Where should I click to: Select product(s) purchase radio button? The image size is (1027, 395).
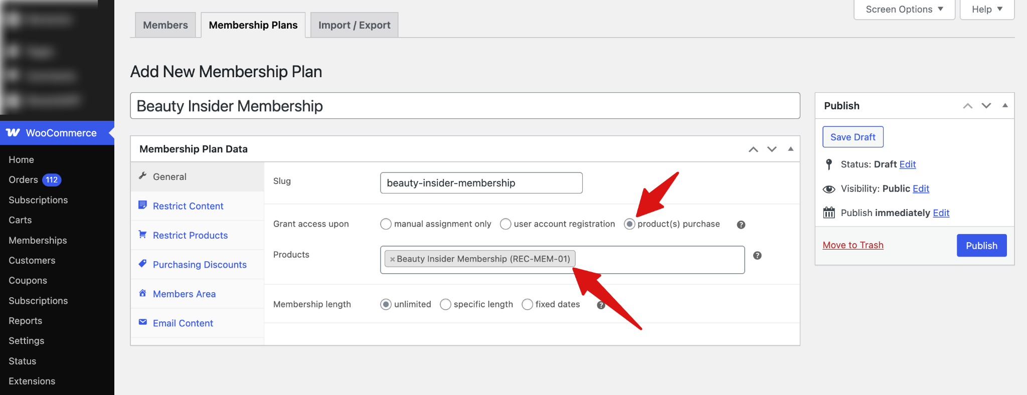tap(629, 224)
